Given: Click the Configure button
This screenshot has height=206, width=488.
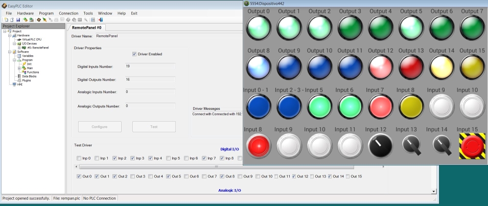Looking at the screenshot, I should pyautogui.click(x=100, y=126).
